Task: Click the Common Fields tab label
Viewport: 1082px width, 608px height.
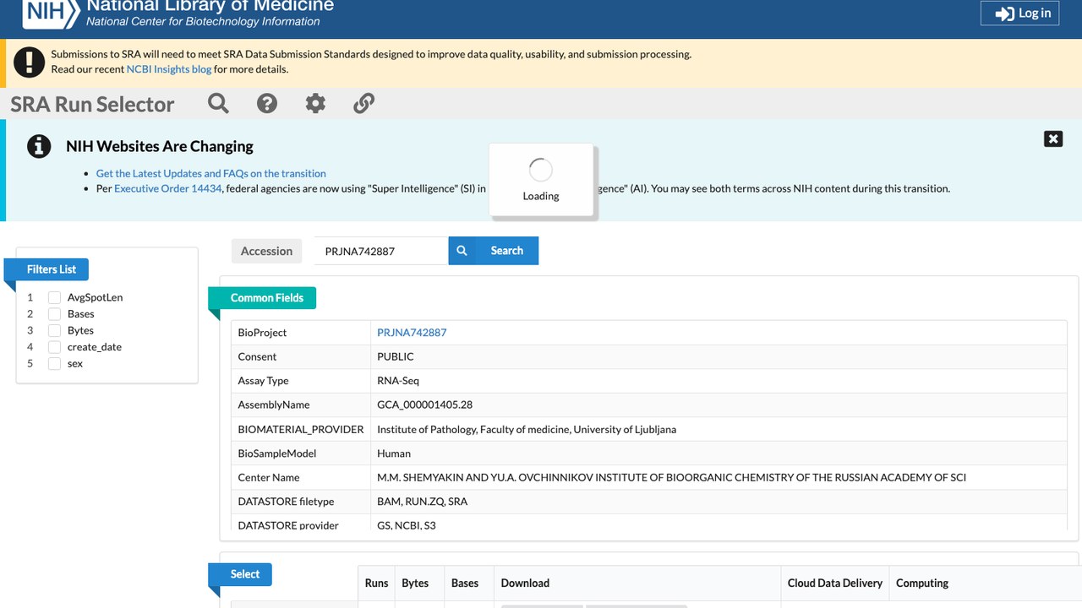Action: (x=267, y=298)
